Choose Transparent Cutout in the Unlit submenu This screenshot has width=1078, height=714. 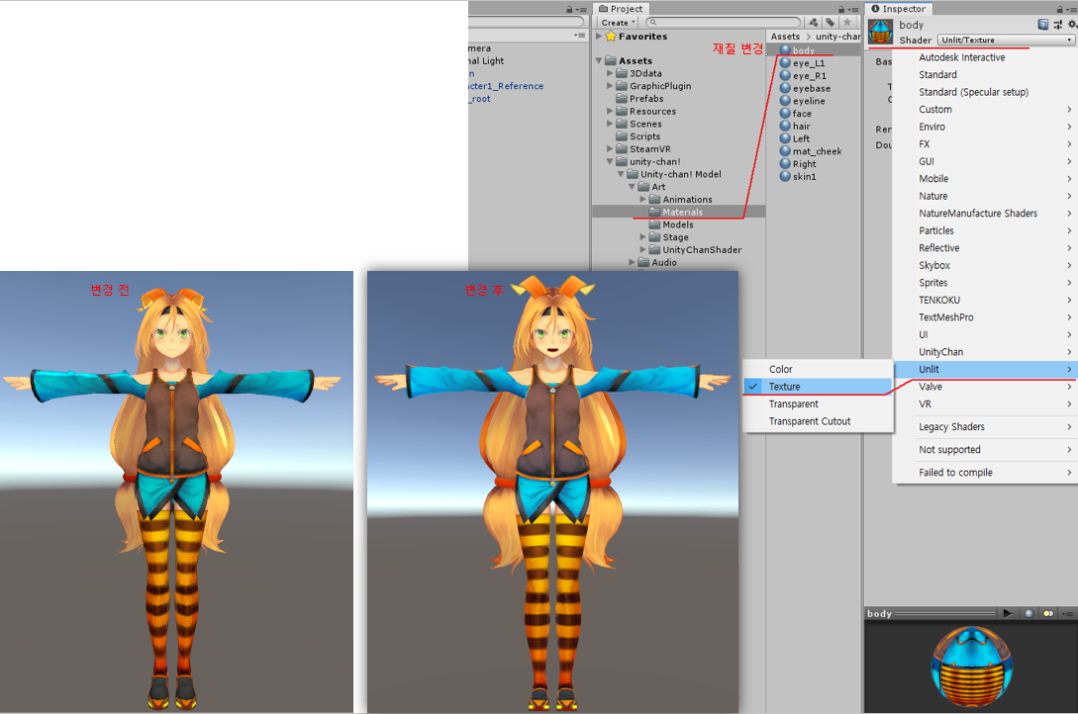(x=818, y=421)
